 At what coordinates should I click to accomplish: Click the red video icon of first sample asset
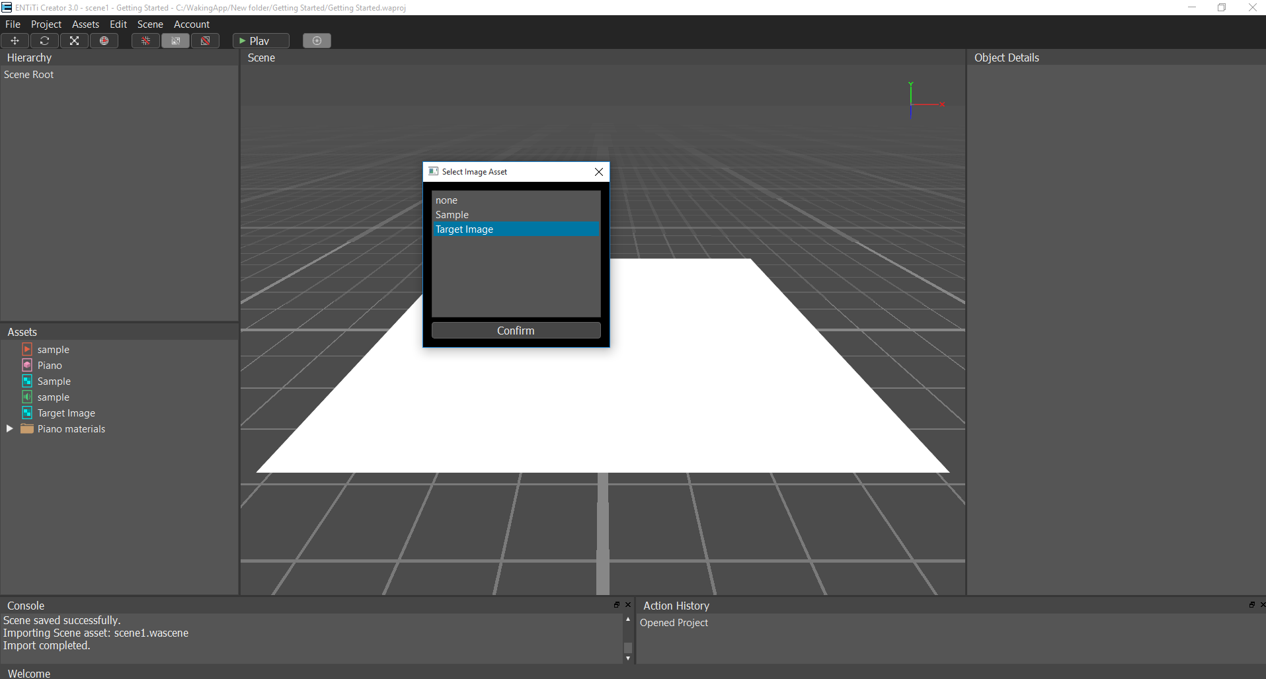(27, 349)
